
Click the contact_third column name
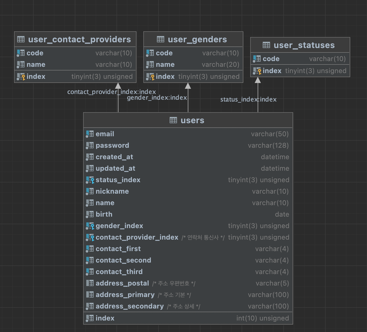click(x=119, y=272)
